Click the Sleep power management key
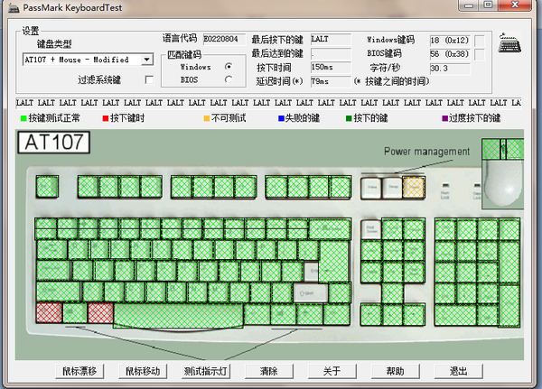Viewport: 542px width, 389px height. (x=393, y=188)
